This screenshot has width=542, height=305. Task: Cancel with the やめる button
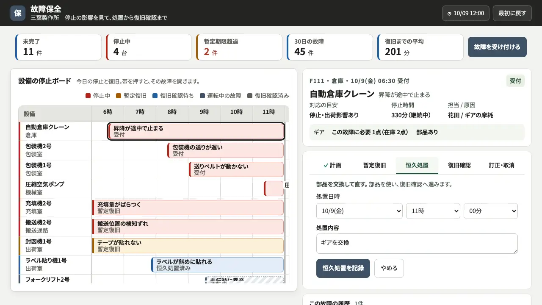pyautogui.click(x=389, y=268)
